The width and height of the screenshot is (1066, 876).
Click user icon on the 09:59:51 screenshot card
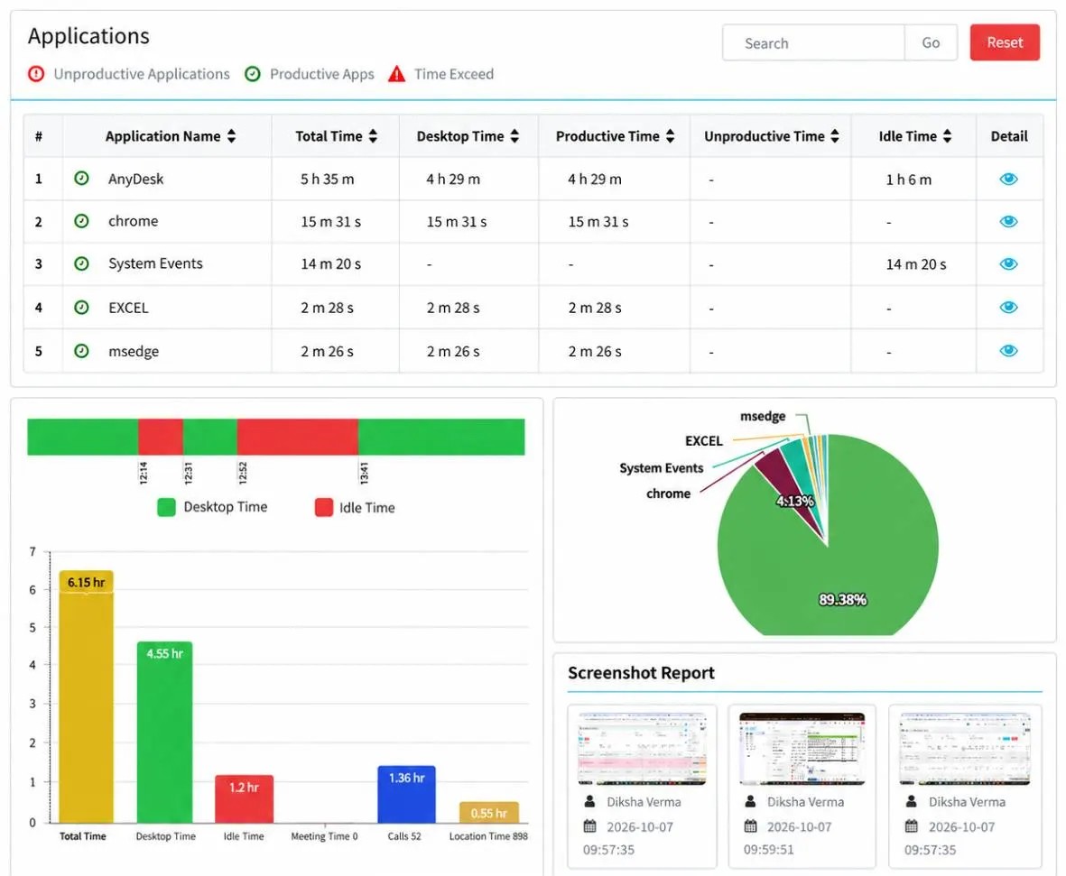[750, 801]
